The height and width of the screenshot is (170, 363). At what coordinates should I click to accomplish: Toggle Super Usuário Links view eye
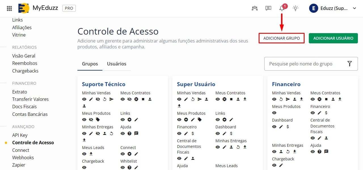pyautogui.click(x=218, y=120)
